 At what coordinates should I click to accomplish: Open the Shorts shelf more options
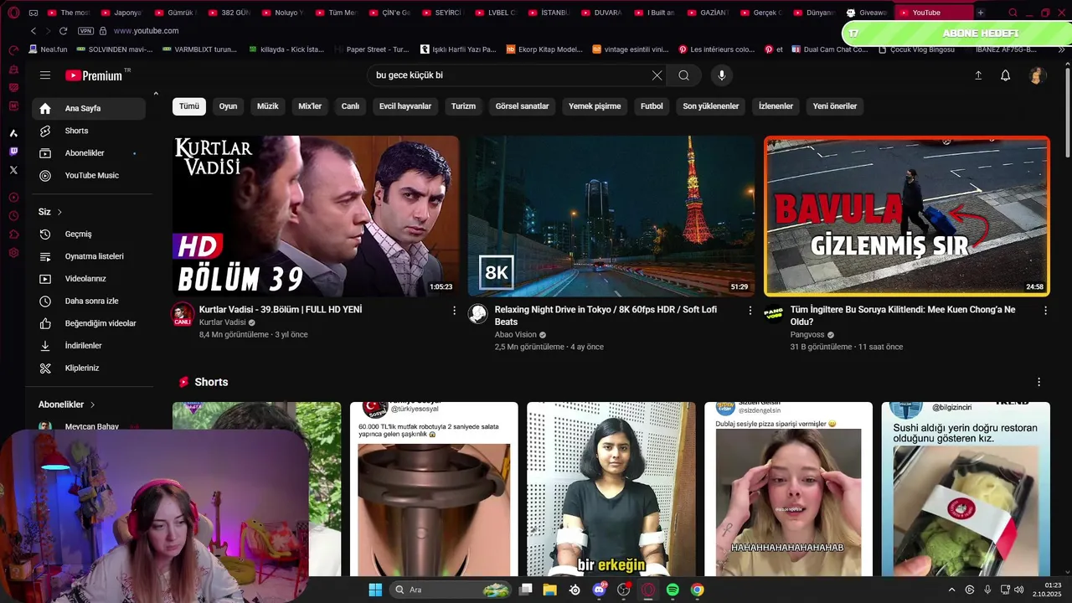click(x=1039, y=382)
